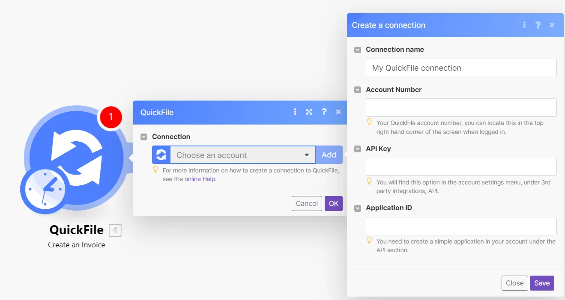The width and height of the screenshot is (565, 300).
Task: Click lightbulb hint under API Key
Action: click(x=370, y=181)
